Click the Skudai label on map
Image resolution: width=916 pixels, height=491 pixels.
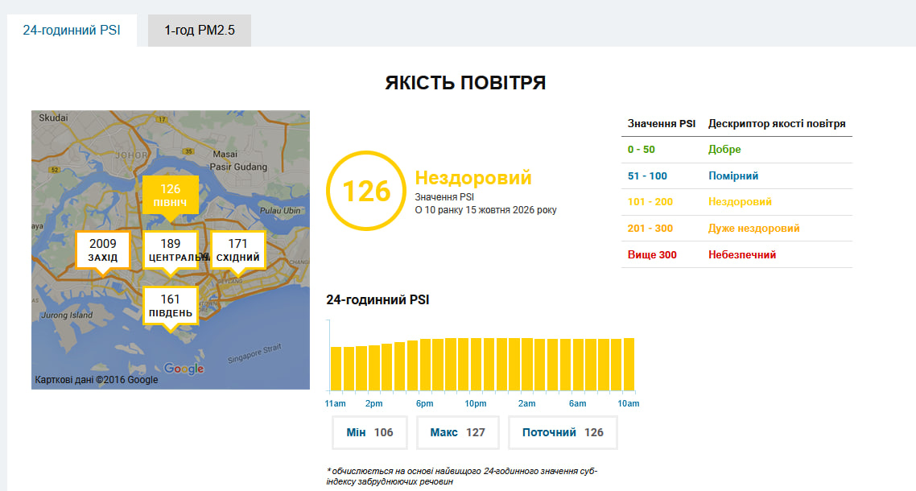point(53,118)
